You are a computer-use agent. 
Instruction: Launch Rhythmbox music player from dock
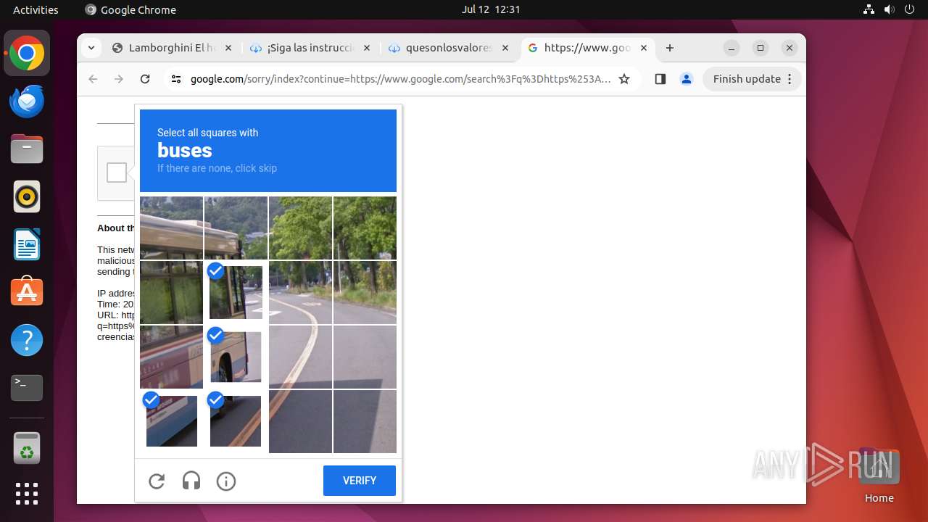pos(27,196)
